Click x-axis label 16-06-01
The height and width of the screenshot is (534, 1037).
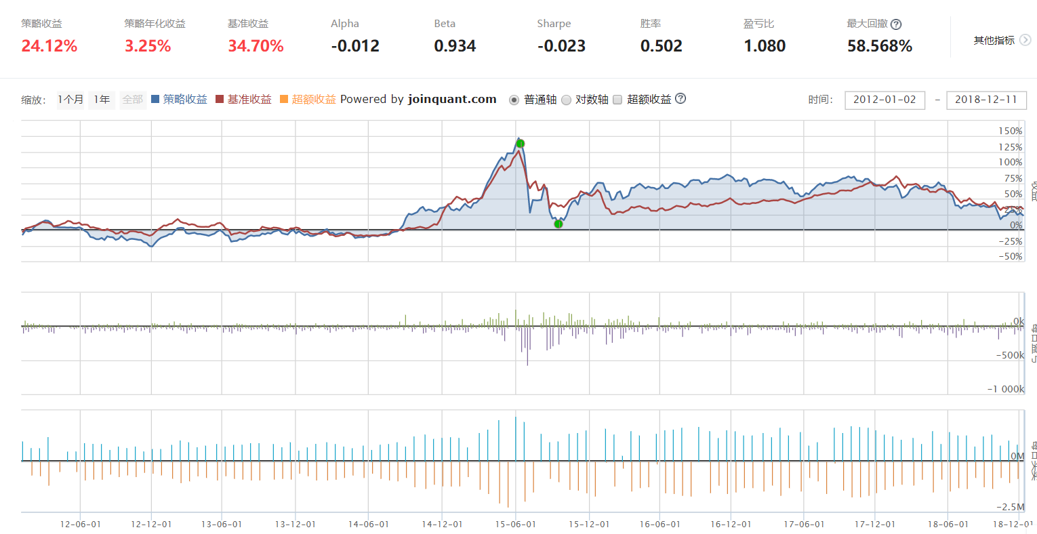click(660, 524)
